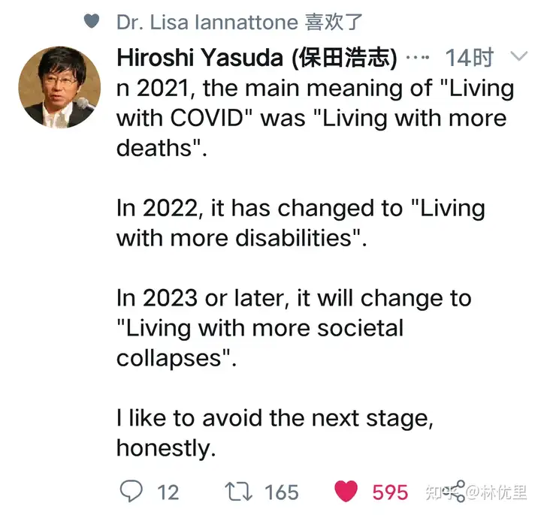Screen dimensions: 541x515
Task: Click the paragraph starting with "n 2021"
Action: [315, 118]
